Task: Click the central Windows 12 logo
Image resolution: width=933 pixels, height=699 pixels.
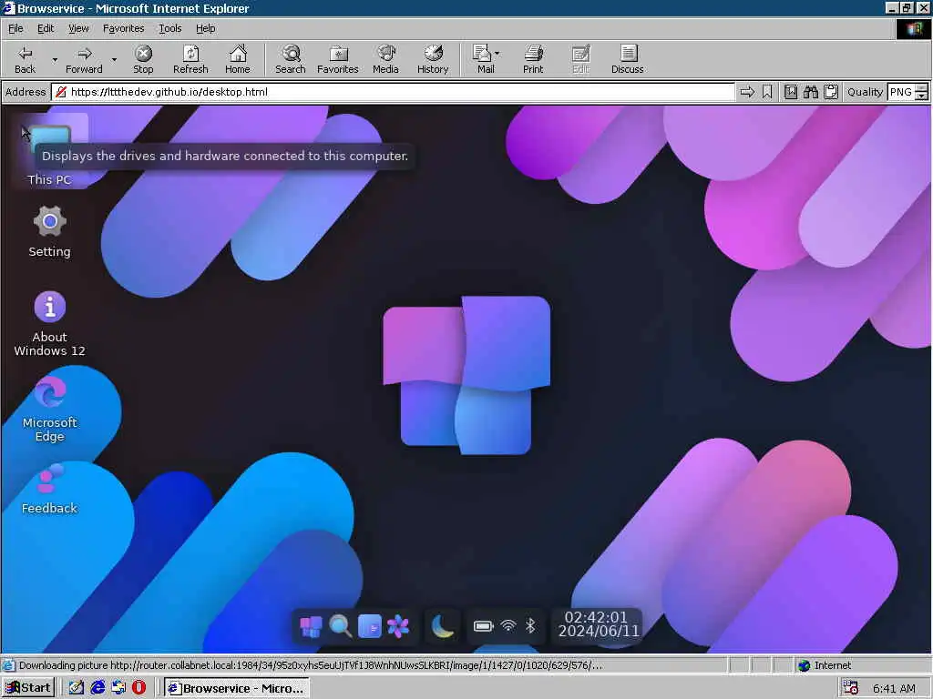Action: (466, 375)
